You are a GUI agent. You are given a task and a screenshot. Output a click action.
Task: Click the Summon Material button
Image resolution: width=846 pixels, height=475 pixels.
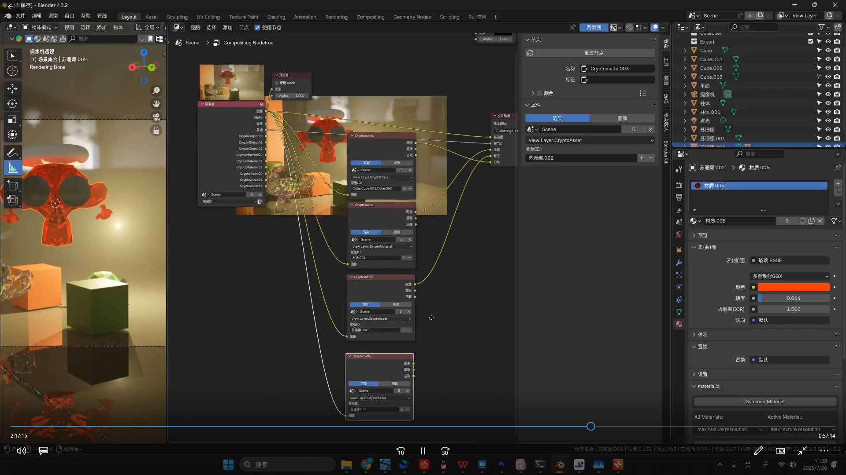pos(764,402)
